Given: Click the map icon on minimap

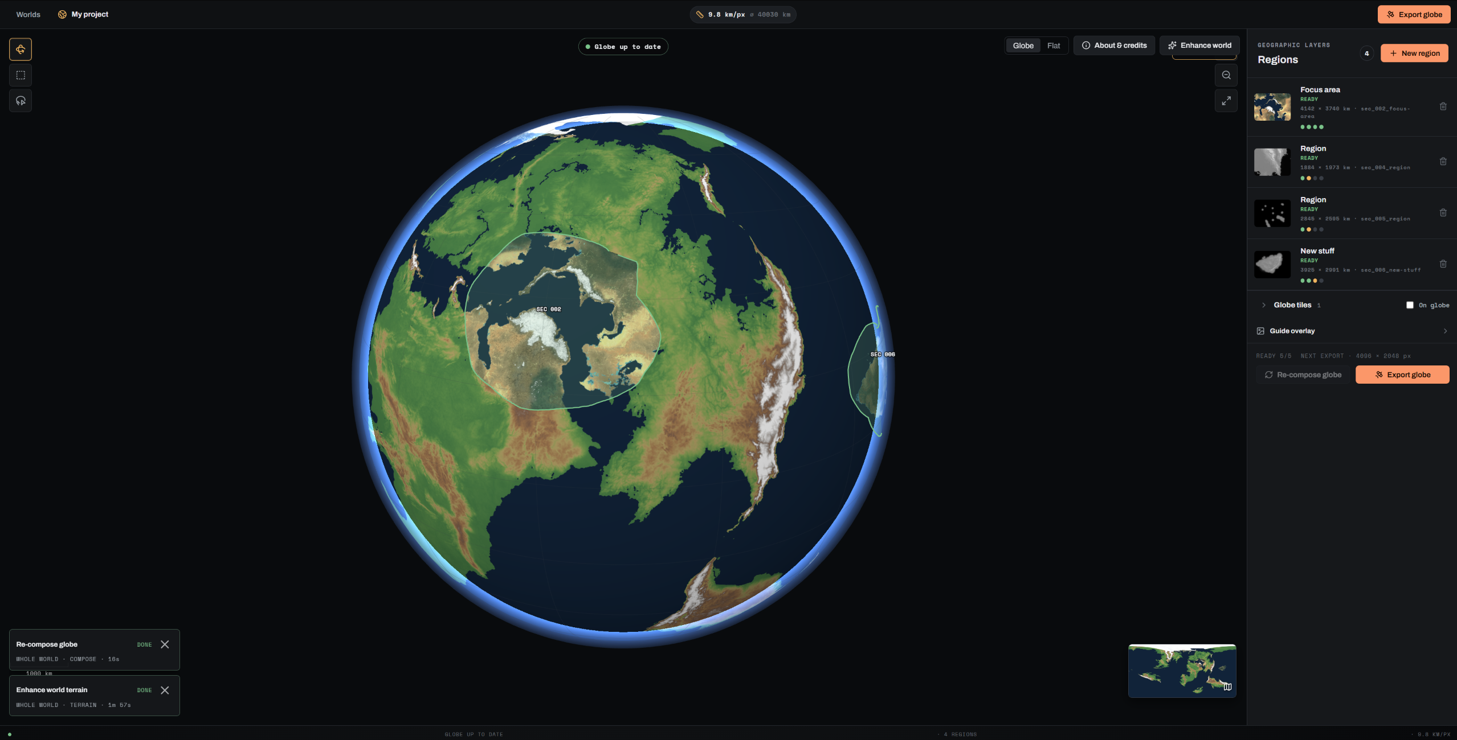Looking at the screenshot, I should point(1227,687).
